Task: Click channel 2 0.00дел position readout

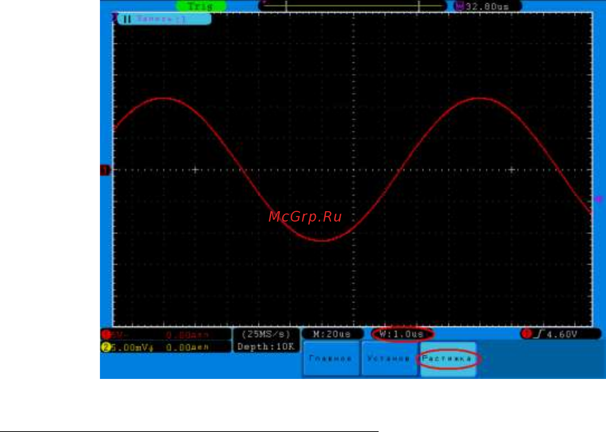Action: (187, 347)
